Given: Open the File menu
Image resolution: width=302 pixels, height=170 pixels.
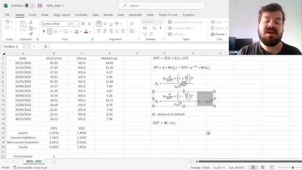Looking at the screenshot, I should click(x=8, y=15).
